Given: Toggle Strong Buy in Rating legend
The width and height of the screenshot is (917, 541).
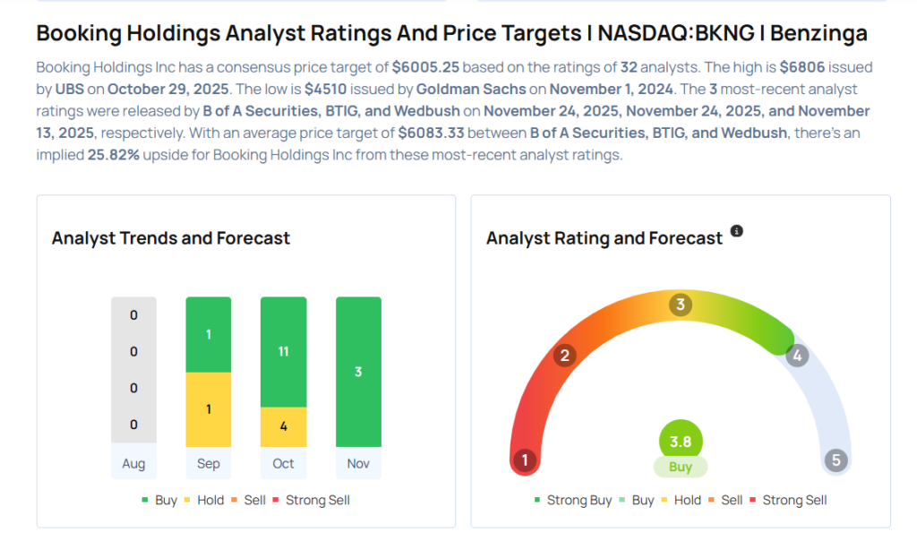Looking at the screenshot, I should click(x=572, y=500).
